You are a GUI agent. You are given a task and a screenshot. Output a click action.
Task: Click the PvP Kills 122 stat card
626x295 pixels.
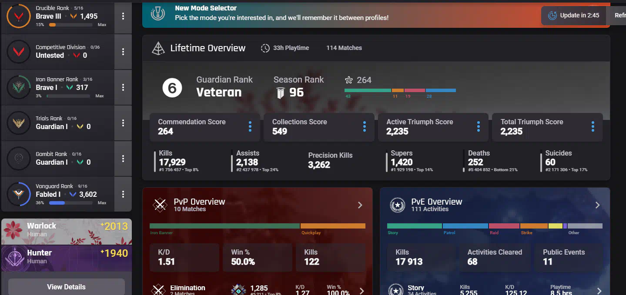[331, 257]
